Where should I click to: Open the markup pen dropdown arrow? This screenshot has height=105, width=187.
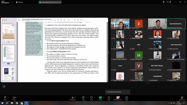click(x=72, y=20)
